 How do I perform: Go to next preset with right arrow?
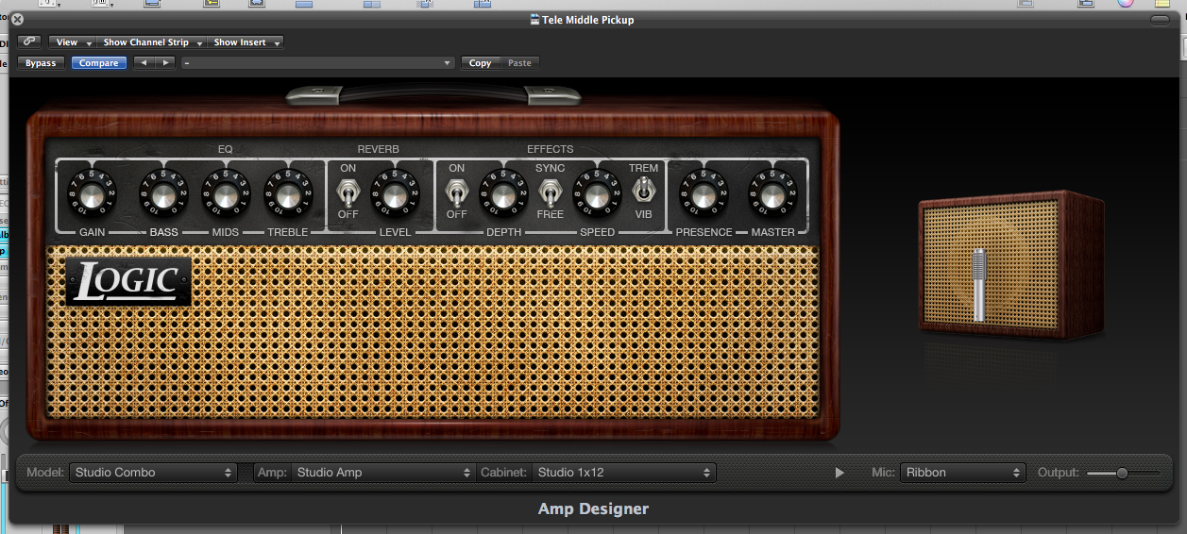(165, 63)
